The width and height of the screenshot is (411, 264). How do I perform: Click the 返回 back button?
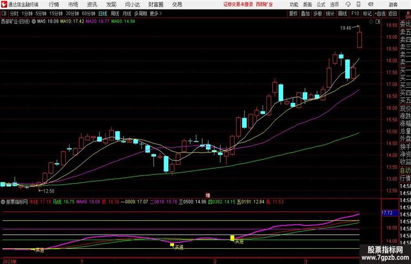[393, 14]
